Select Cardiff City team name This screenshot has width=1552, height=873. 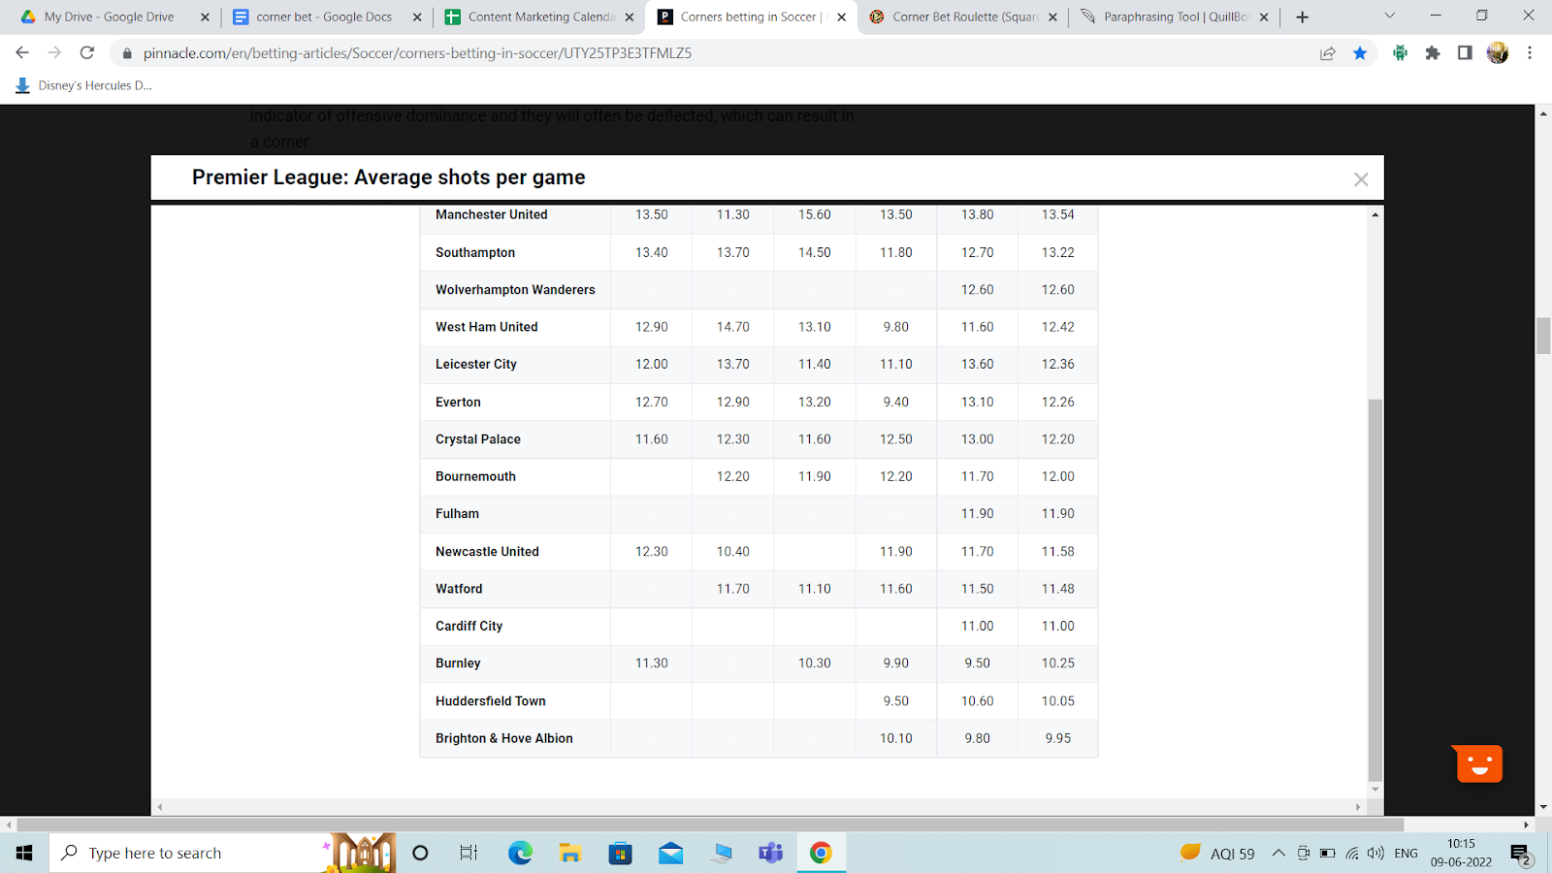point(469,626)
